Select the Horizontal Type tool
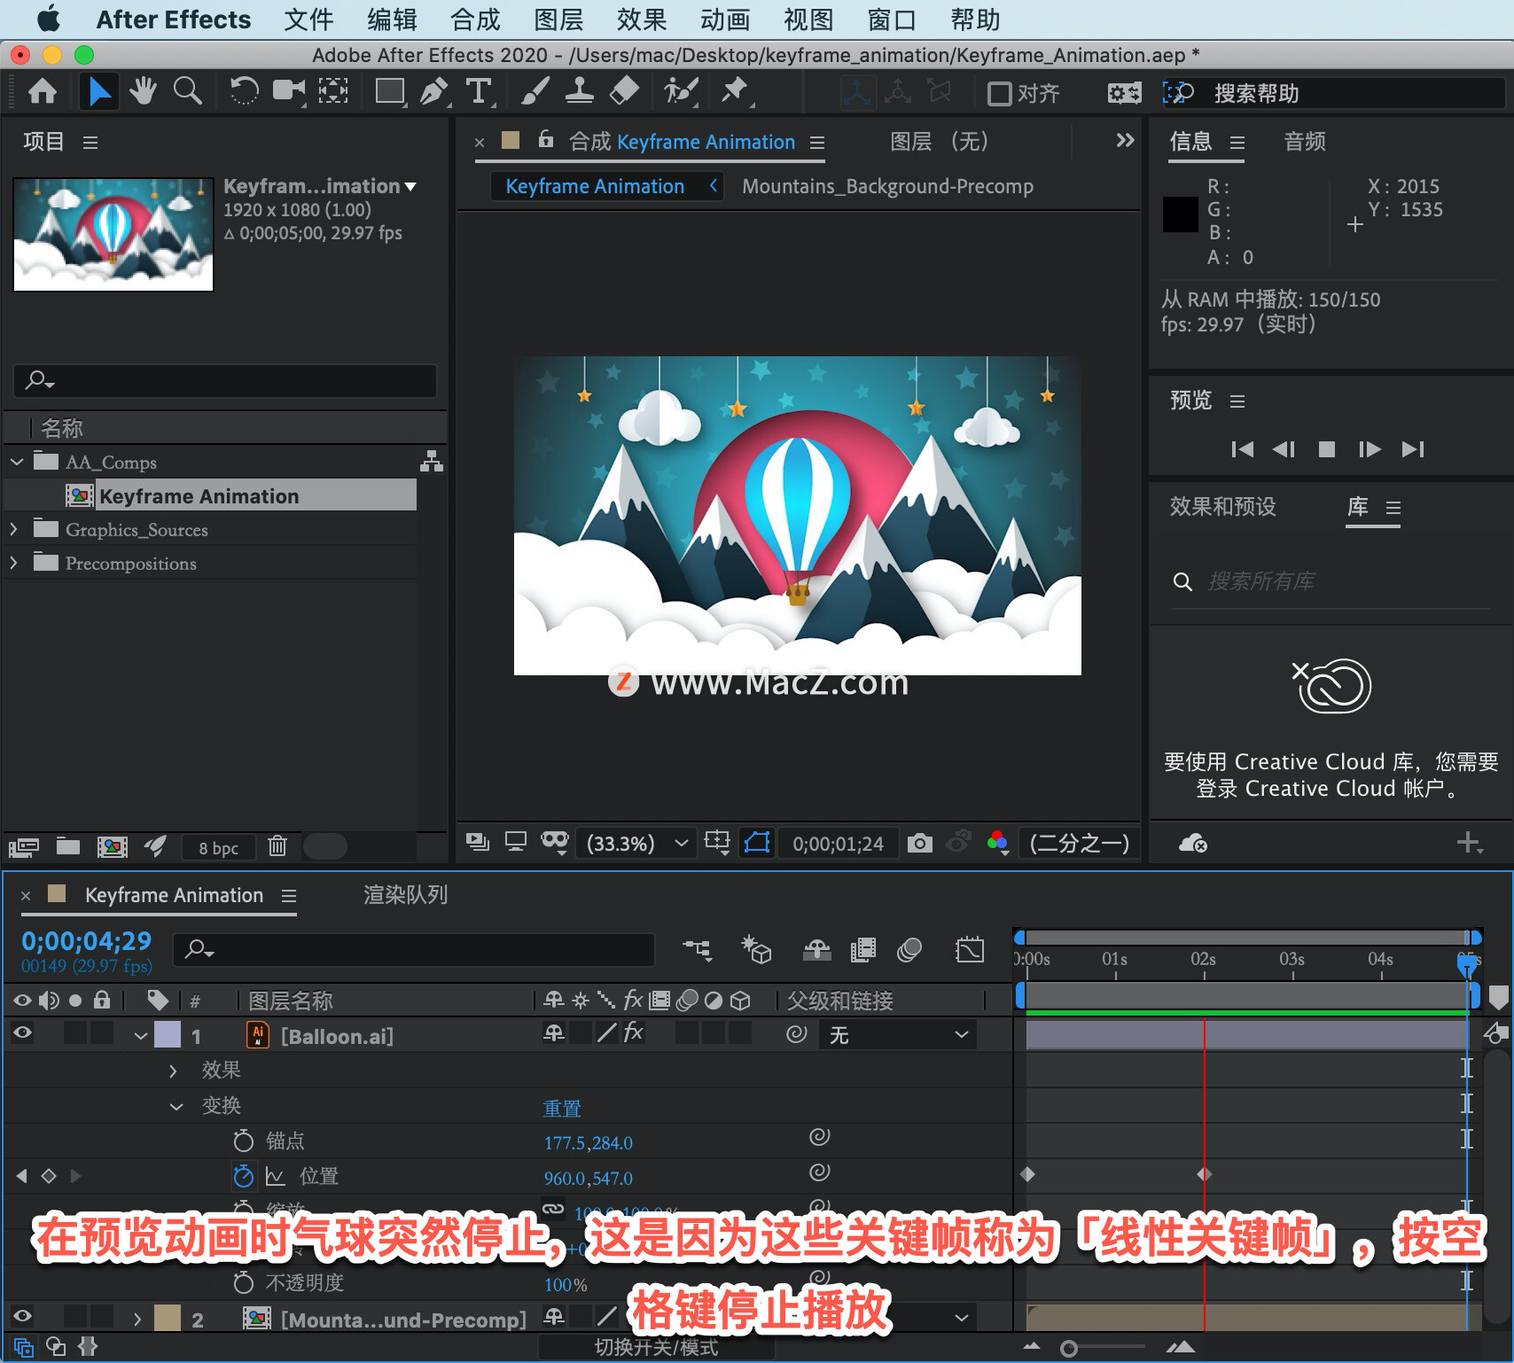The height and width of the screenshot is (1363, 1514). point(479,91)
